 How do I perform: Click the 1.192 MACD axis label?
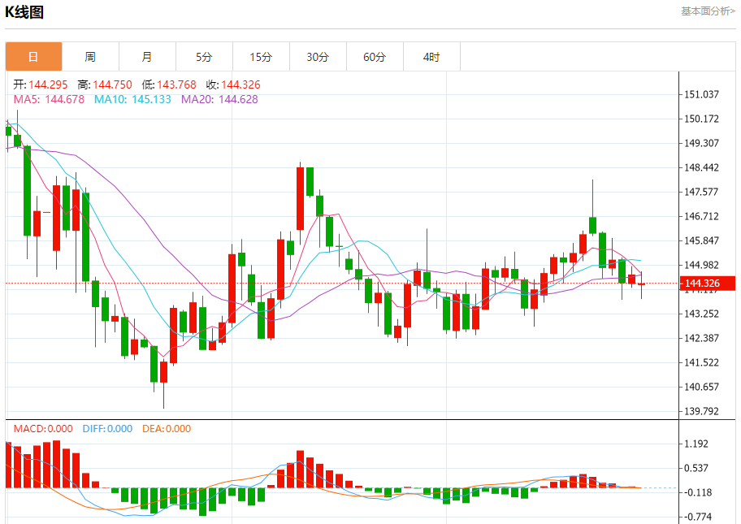696,444
